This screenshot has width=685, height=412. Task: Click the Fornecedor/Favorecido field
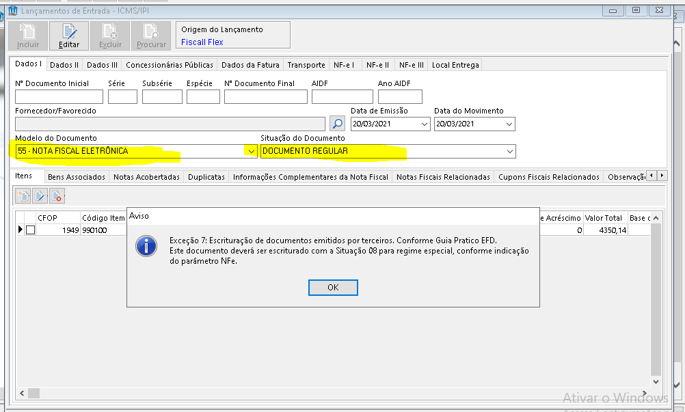(170, 124)
